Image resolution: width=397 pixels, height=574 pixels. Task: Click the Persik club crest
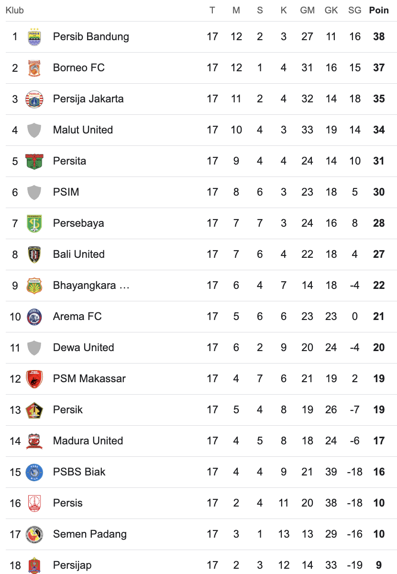click(34, 410)
